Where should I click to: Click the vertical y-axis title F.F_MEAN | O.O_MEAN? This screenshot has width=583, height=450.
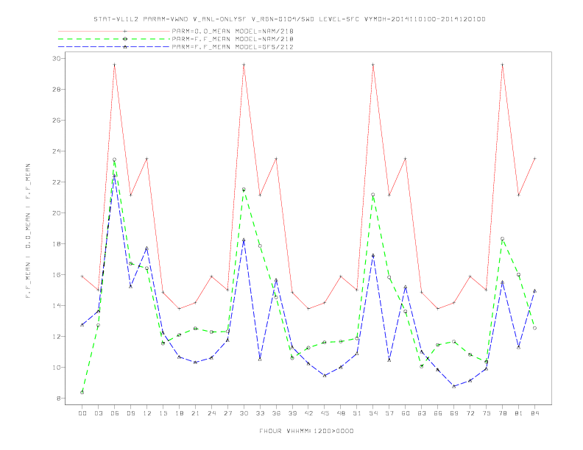[28, 231]
